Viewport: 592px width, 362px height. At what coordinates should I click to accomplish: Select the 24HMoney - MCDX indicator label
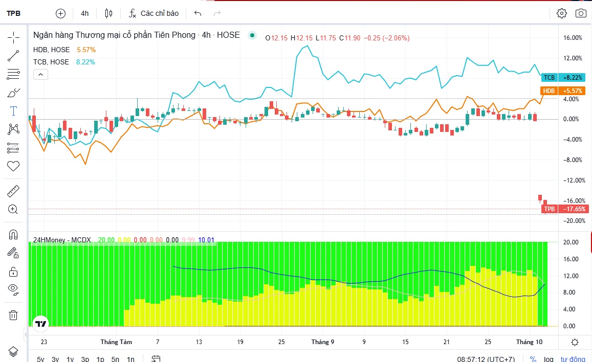coord(62,240)
